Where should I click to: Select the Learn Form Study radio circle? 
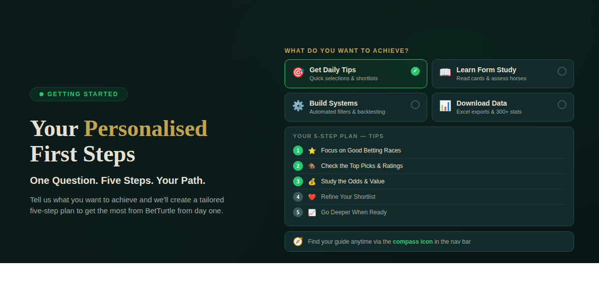562,72
